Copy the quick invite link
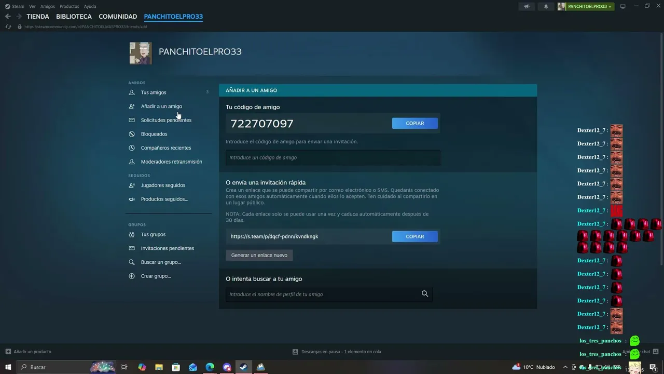Image resolution: width=664 pixels, height=374 pixels. pyautogui.click(x=415, y=236)
